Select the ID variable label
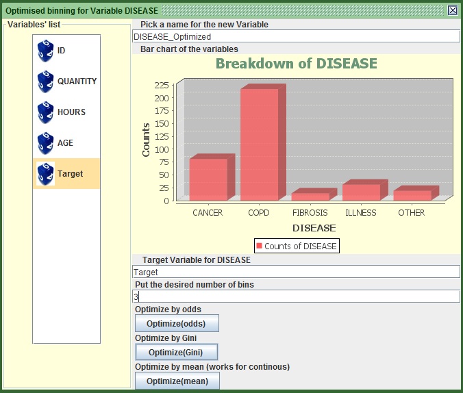463x393 pixels. [x=61, y=51]
